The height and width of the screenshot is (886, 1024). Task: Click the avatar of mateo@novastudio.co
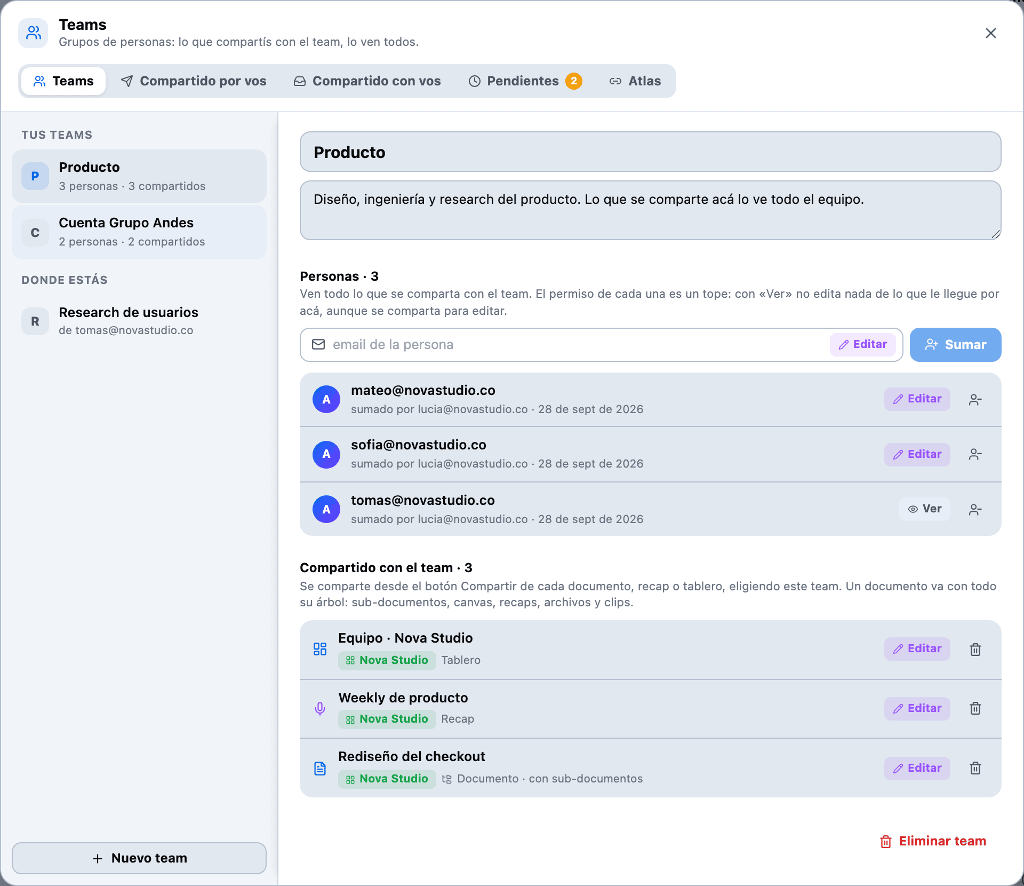pos(326,399)
